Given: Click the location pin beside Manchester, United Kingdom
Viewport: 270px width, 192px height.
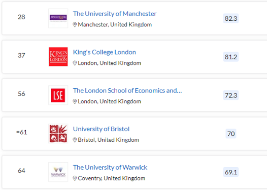Looking at the screenshot, I should tap(75, 25).
